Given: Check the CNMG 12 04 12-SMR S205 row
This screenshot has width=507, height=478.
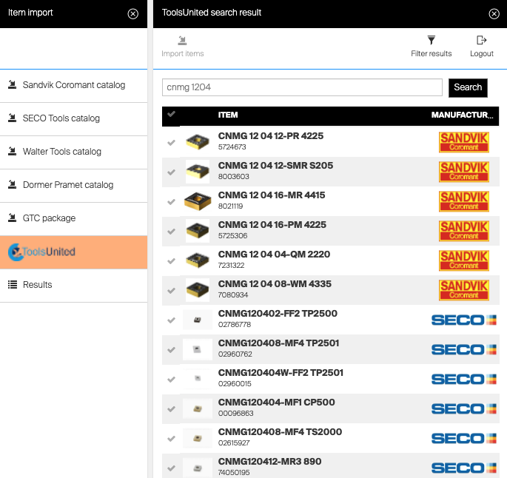Looking at the screenshot, I should coord(172,172).
